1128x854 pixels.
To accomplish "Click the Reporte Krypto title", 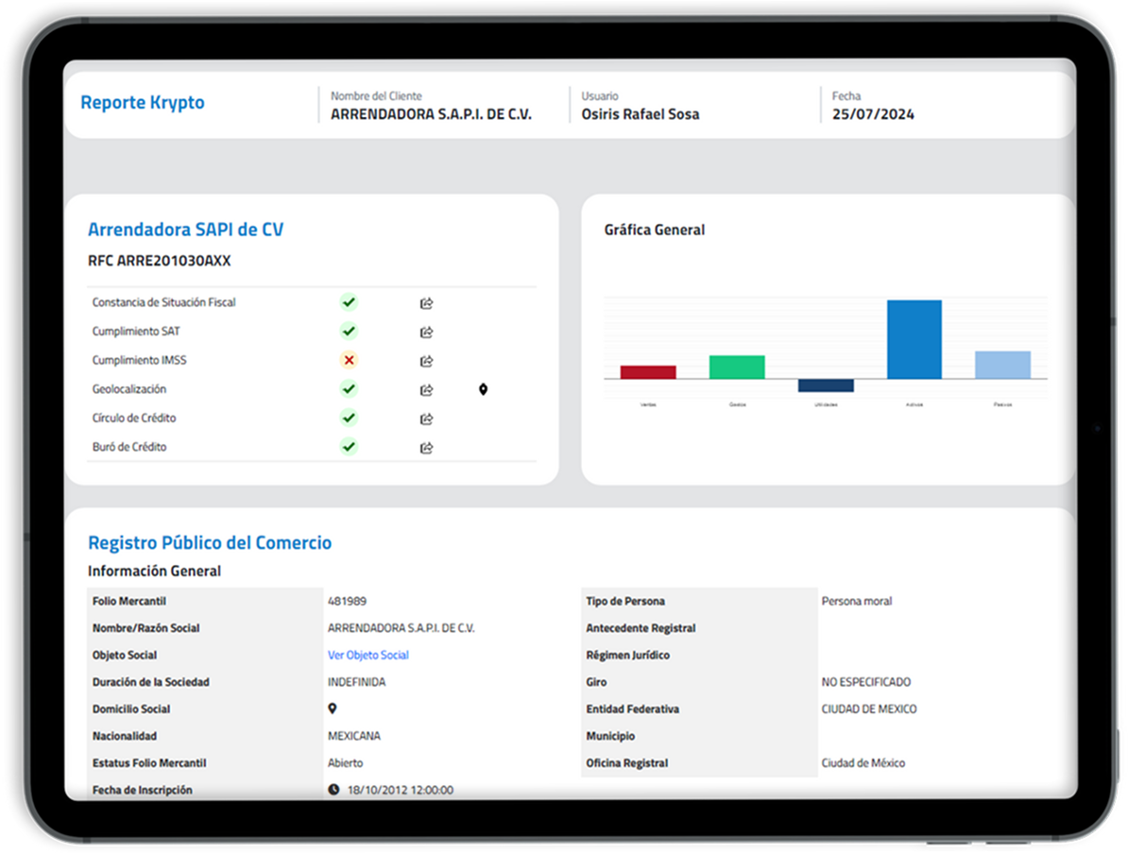I will 143,103.
